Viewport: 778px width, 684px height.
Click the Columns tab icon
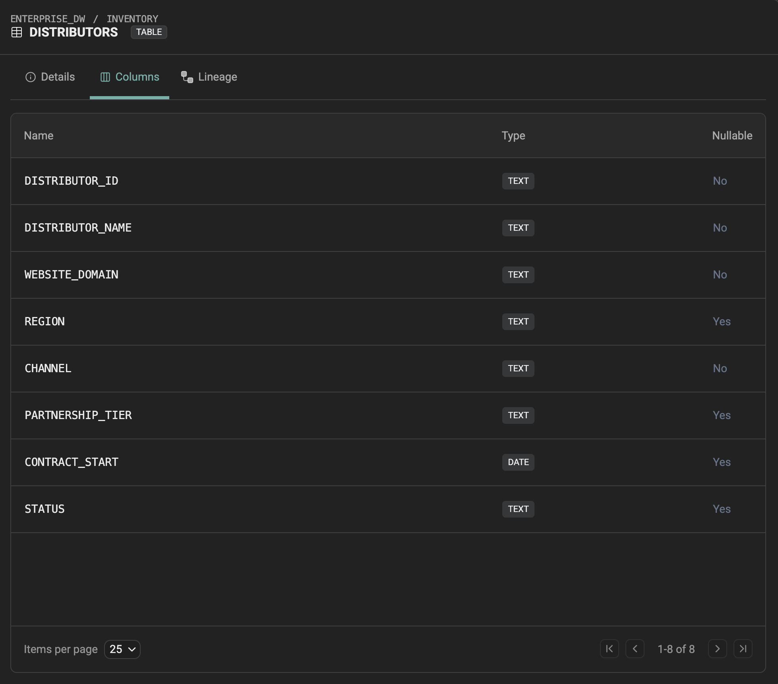105,77
